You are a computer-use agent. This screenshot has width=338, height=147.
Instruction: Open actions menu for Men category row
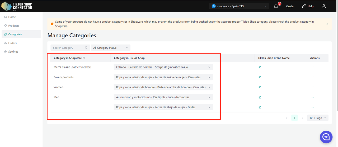[313, 97]
